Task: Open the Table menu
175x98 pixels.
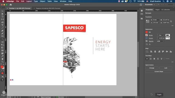Action: (x=49, y=1)
